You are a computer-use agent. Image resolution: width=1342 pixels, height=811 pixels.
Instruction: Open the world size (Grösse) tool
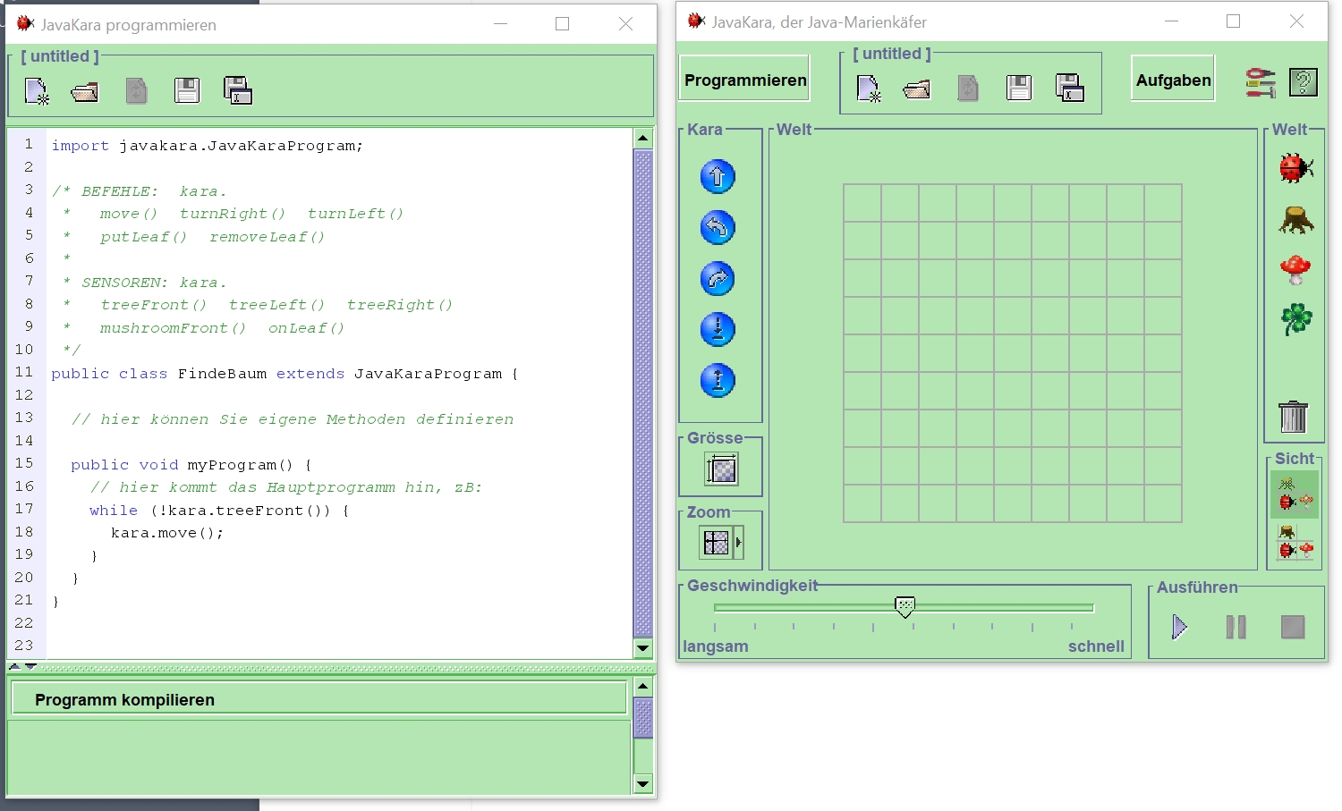[721, 469]
